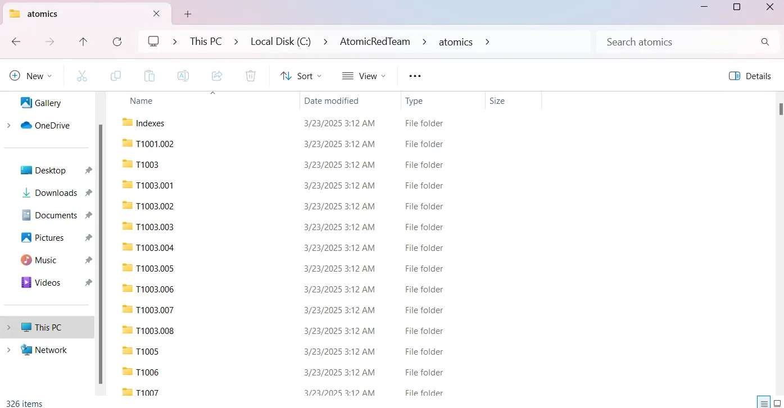Switch to details list view in status bar

(x=763, y=403)
